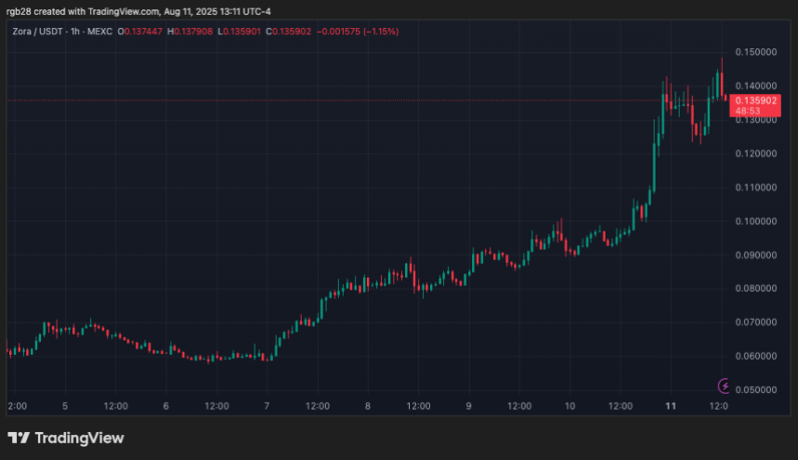Click the 0.050000 price axis label
The height and width of the screenshot is (460, 798).
coord(755,389)
